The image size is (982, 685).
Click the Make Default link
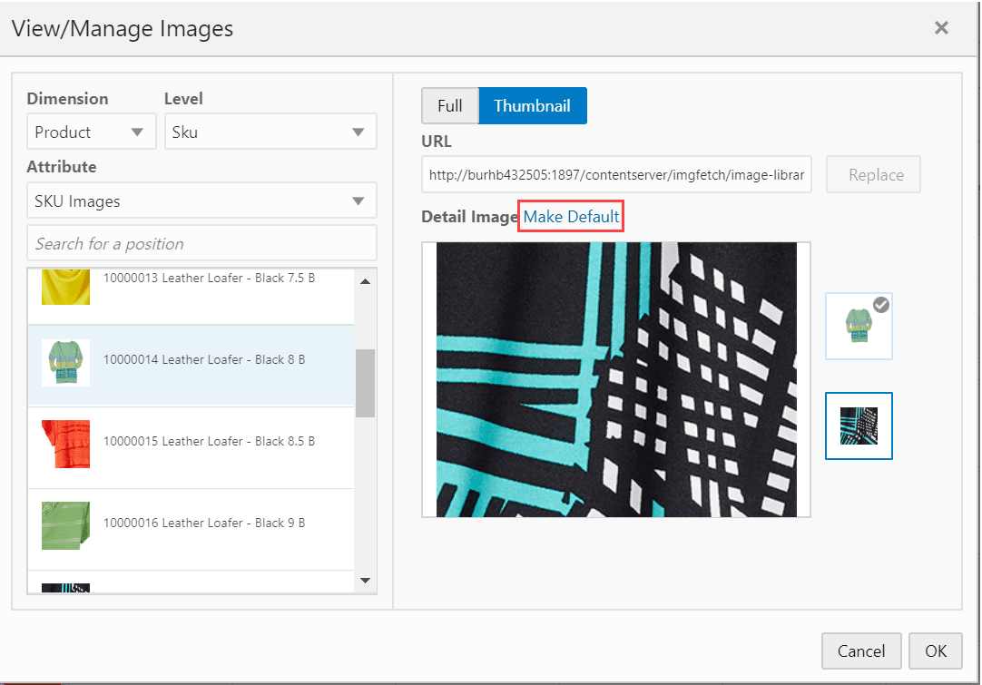pyautogui.click(x=570, y=216)
